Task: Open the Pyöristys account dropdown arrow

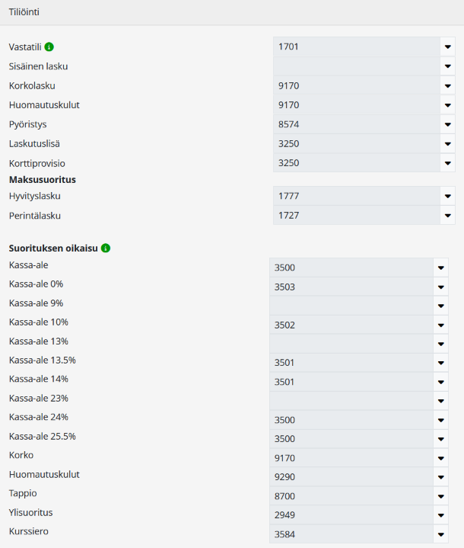Action: coord(447,124)
